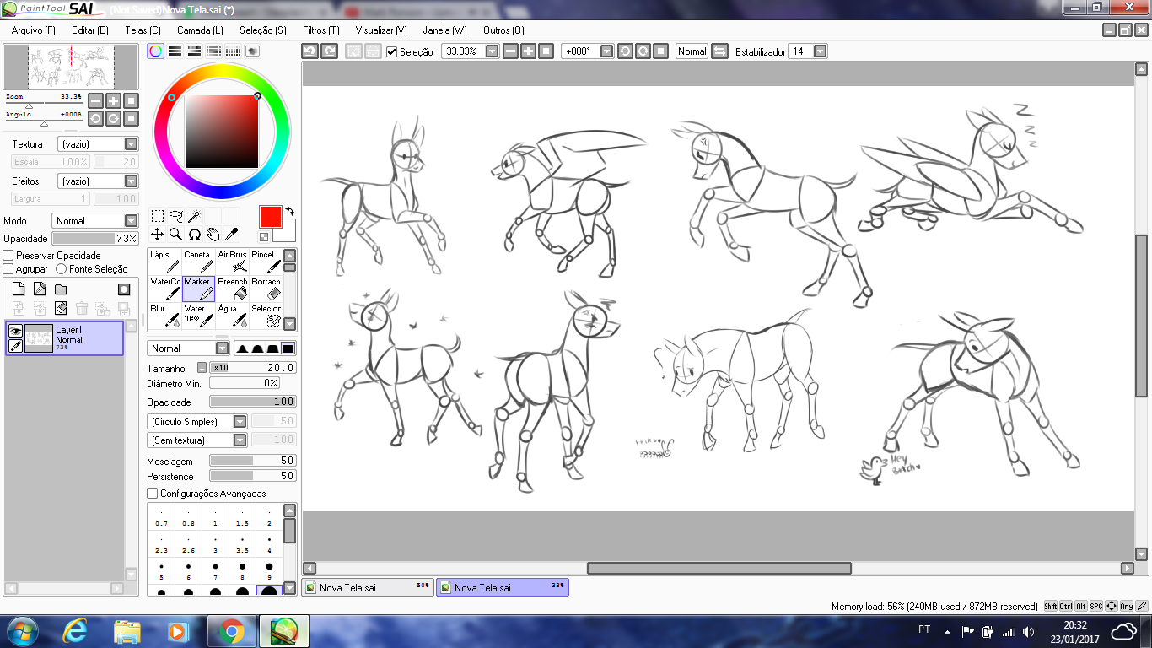This screenshot has width=1152, height=648.
Task: Toggle the HSV sliders panel
Action: (x=194, y=51)
